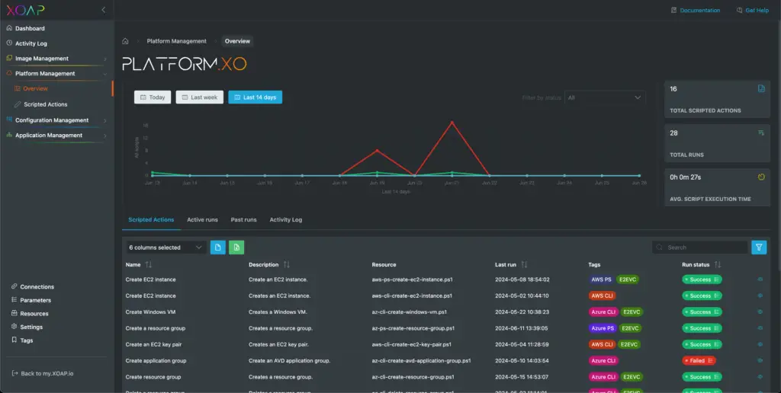Switch to the Activity Log tab
This screenshot has width=781, height=393.
point(285,219)
